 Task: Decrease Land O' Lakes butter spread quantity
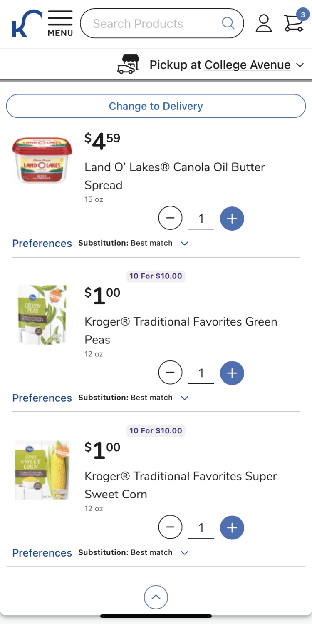tap(170, 218)
